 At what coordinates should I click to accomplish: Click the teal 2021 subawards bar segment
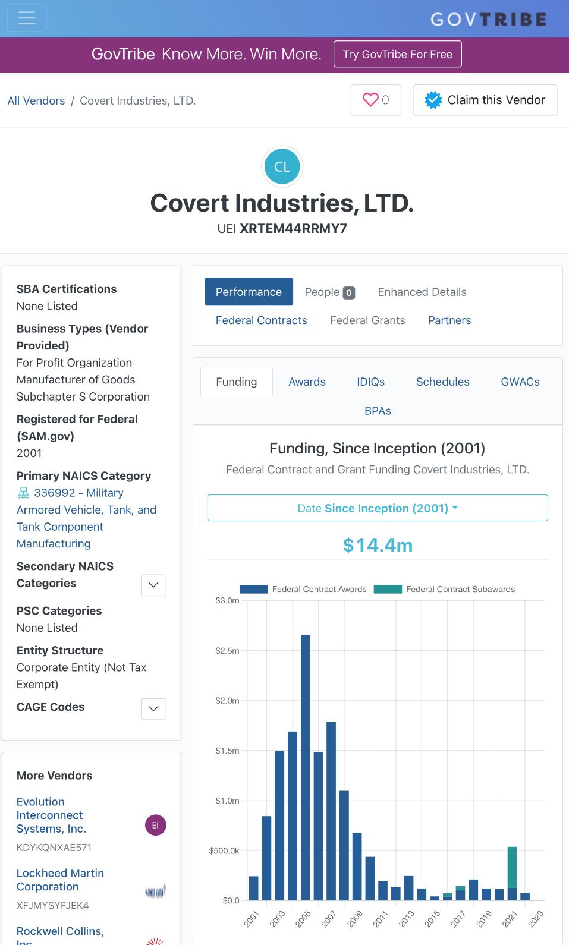(512, 867)
